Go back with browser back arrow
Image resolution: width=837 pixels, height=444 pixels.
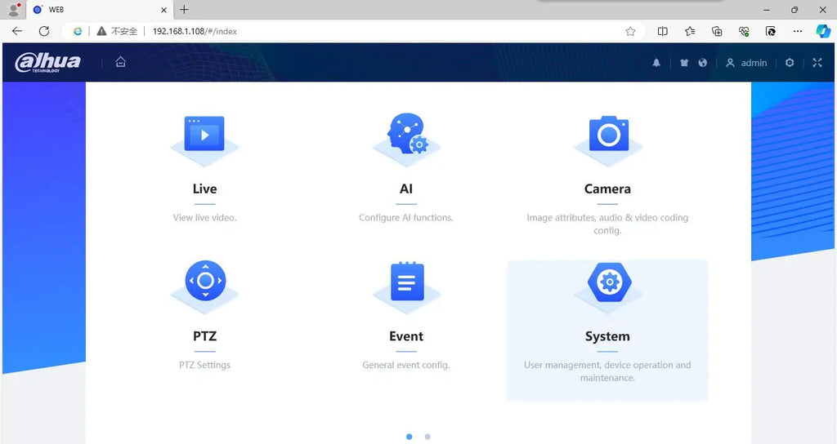(x=17, y=31)
